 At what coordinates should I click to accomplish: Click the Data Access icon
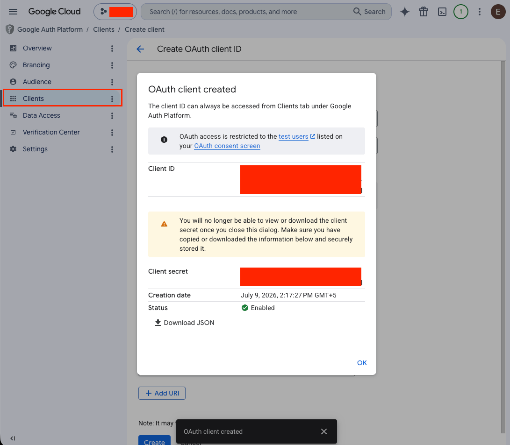tap(13, 116)
